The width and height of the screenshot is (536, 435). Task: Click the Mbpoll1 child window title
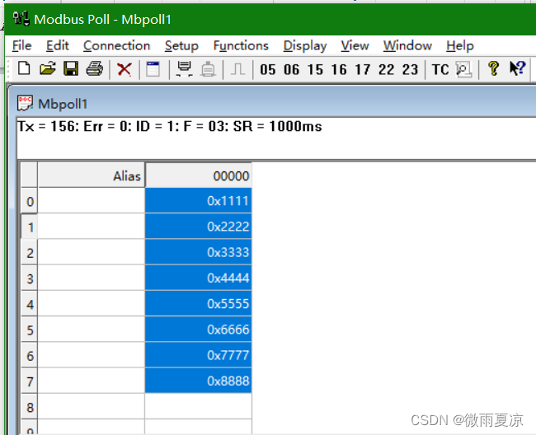click(63, 104)
